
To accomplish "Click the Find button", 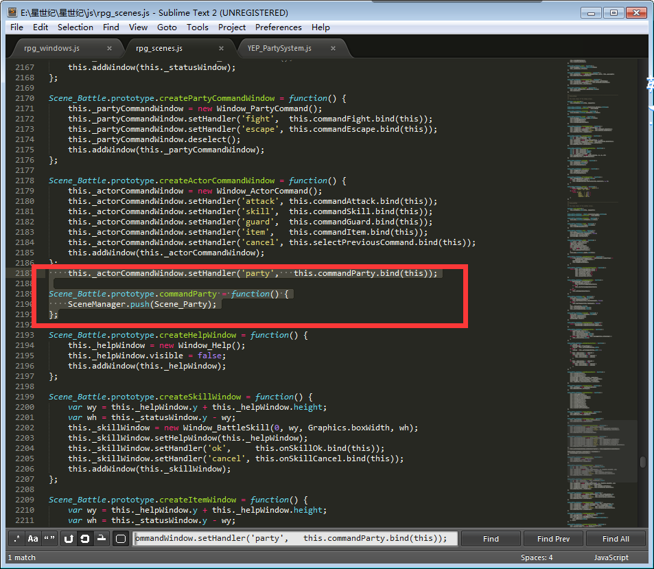I will point(491,539).
